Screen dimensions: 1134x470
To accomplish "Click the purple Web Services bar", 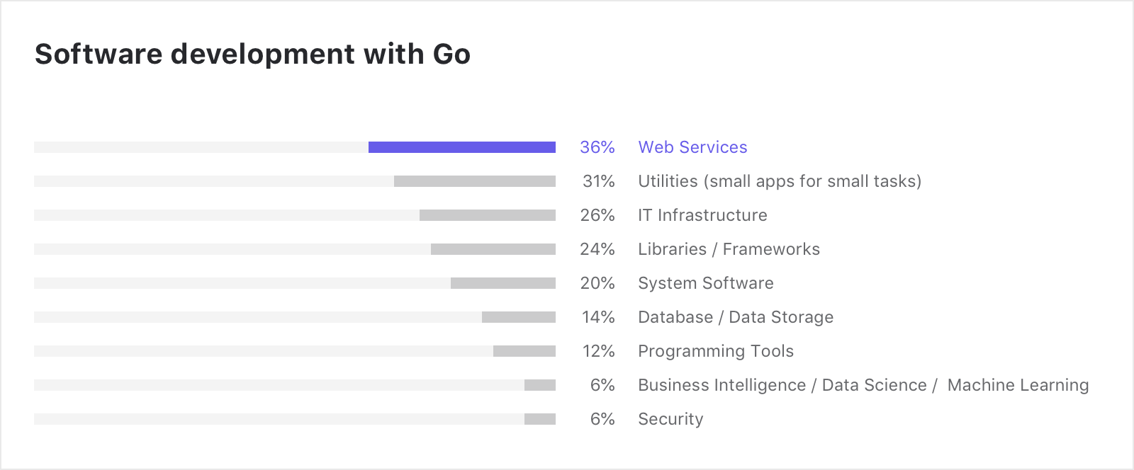I will click(x=462, y=147).
